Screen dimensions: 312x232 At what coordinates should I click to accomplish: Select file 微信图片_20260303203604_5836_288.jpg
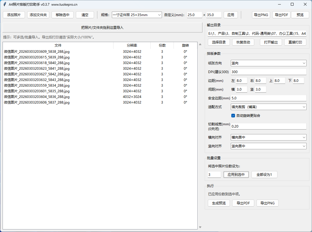tap(37, 97)
